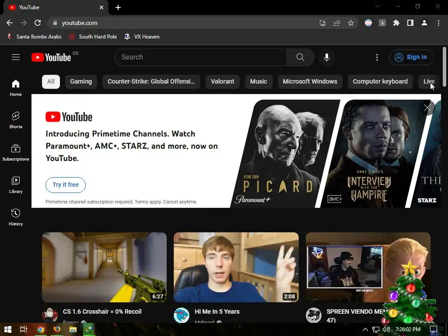Click the search magnifier button
This screenshot has width=448, height=336.
pyautogui.click(x=300, y=57)
